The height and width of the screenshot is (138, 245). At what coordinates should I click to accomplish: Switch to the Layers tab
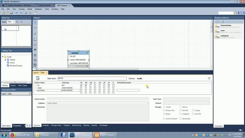pos(13,85)
